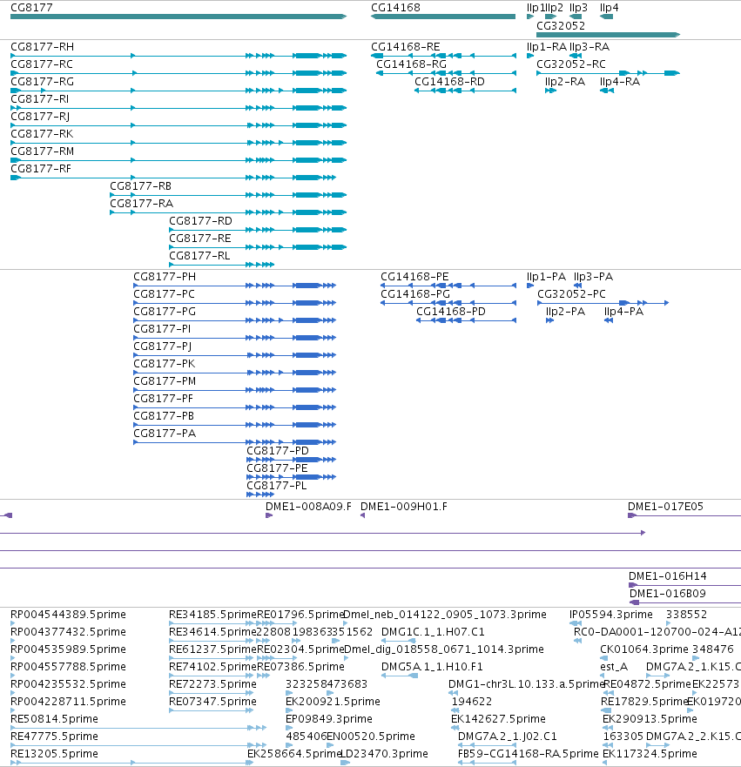Select EST RE72273.5prime

(212, 684)
